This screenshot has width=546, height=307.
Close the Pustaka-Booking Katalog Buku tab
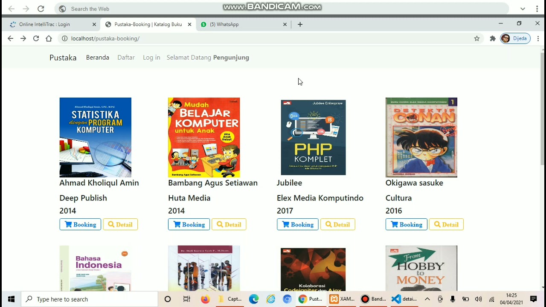pos(190,24)
